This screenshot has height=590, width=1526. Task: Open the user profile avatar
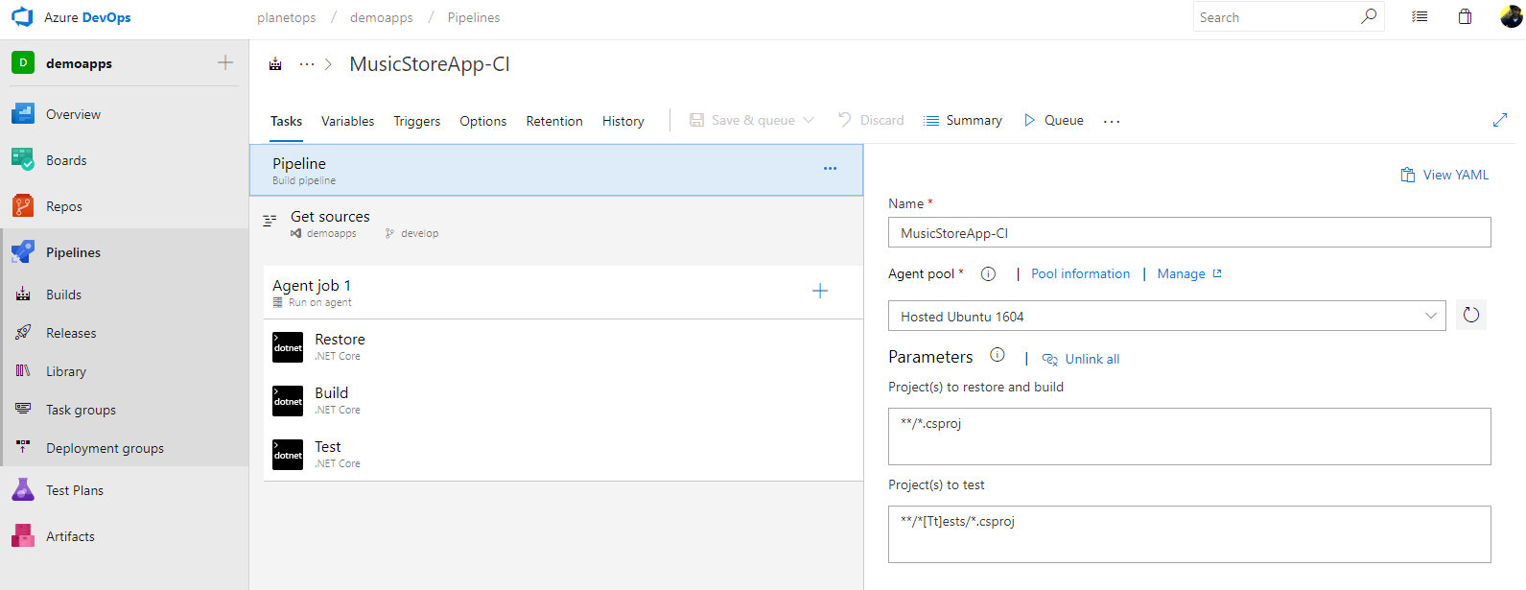[x=1511, y=16]
